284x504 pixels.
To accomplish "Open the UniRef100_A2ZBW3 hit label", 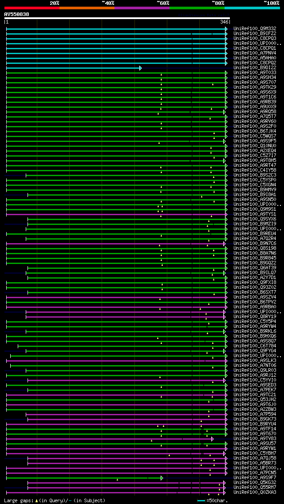I will (x=255, y=409).
